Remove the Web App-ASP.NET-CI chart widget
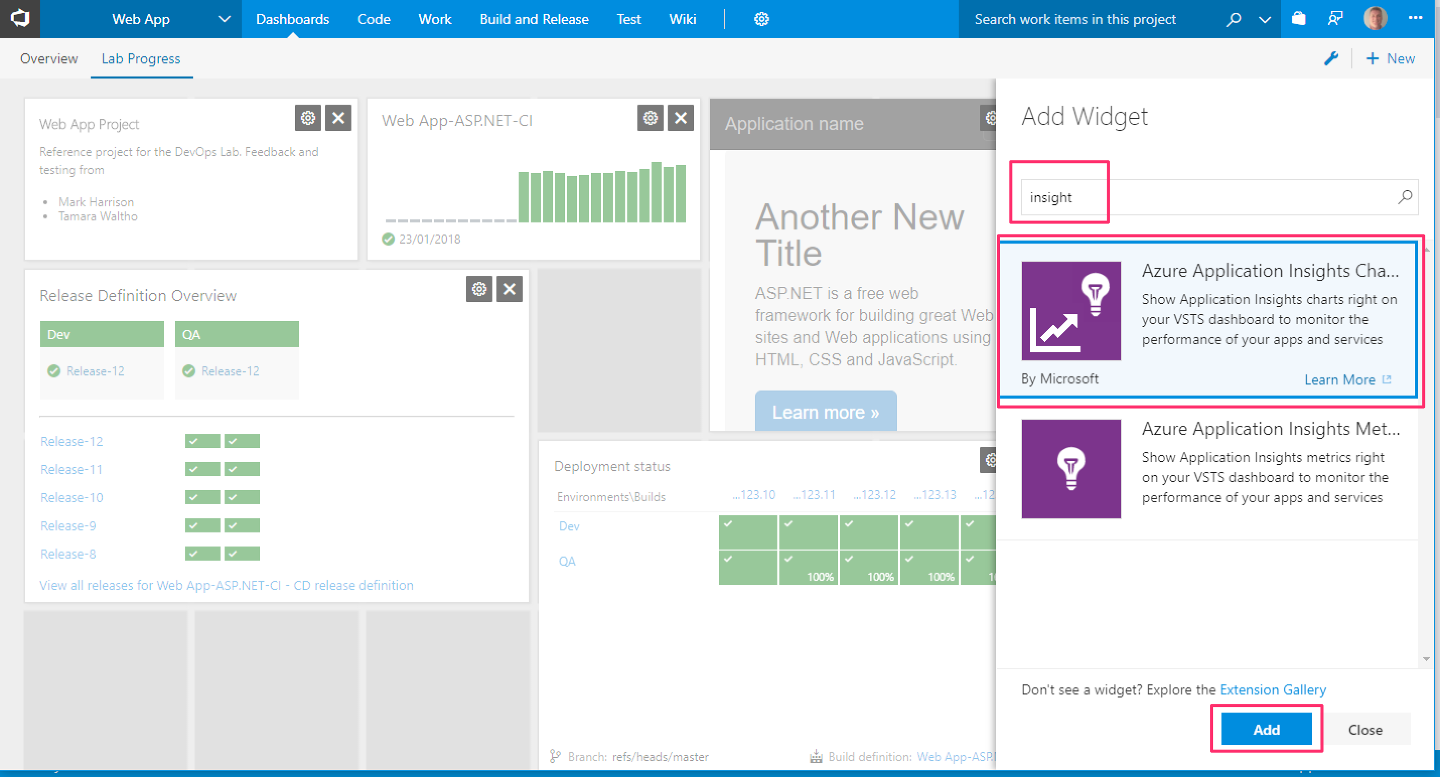Viewport: 1440px width, 777px height. (680, 118)
